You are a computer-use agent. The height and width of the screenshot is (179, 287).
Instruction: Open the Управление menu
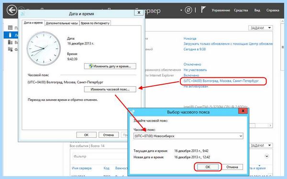(x=221, y=10)
